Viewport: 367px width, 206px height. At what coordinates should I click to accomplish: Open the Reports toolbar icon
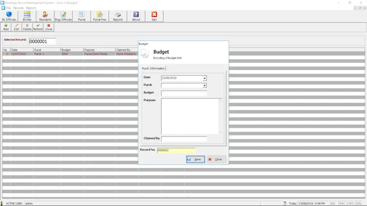[x=118, y=16]
